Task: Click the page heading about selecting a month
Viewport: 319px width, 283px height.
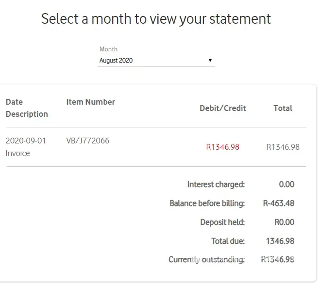Action: pos(156,19)
